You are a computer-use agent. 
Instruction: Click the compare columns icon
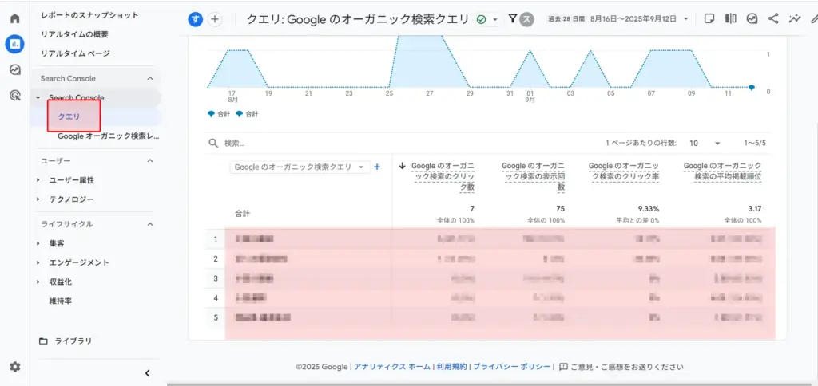(730, 18)
